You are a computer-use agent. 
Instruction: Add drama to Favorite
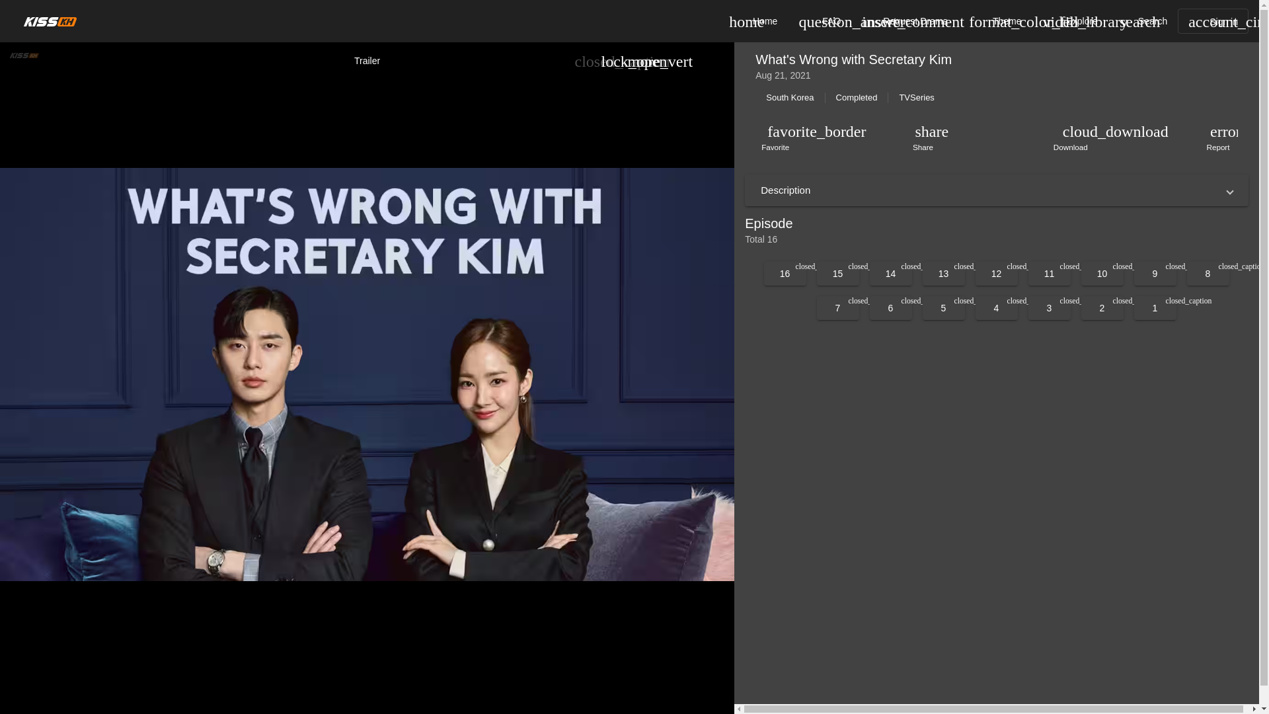click(775, 138)
